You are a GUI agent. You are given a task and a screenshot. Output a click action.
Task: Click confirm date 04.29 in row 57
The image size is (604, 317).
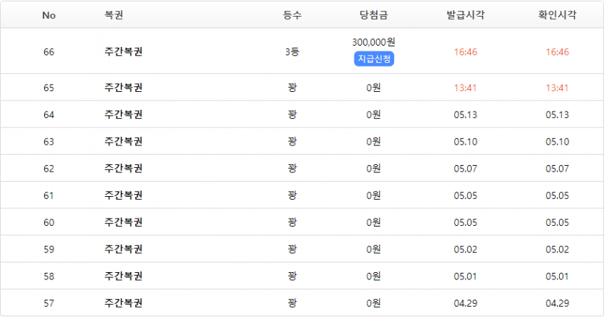click(557, 304)
